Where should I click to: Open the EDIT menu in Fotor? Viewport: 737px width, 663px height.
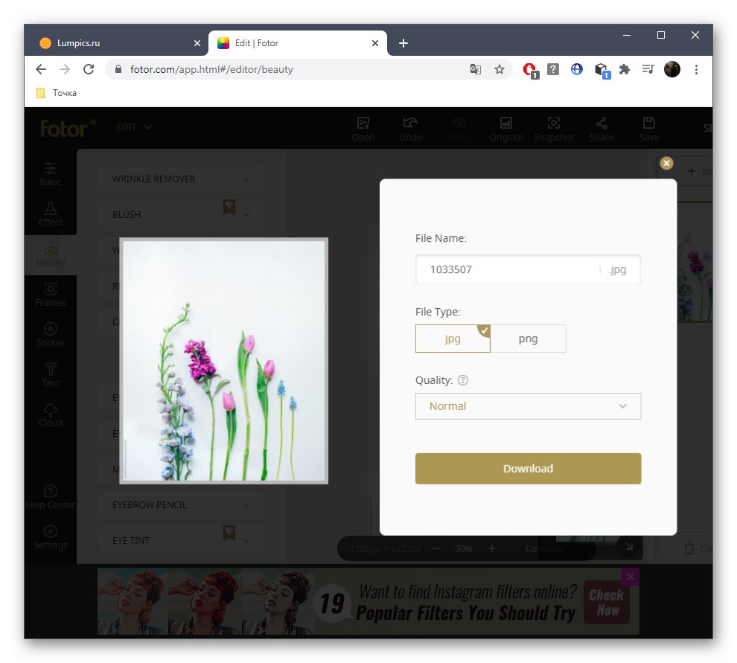click(133, 127)
